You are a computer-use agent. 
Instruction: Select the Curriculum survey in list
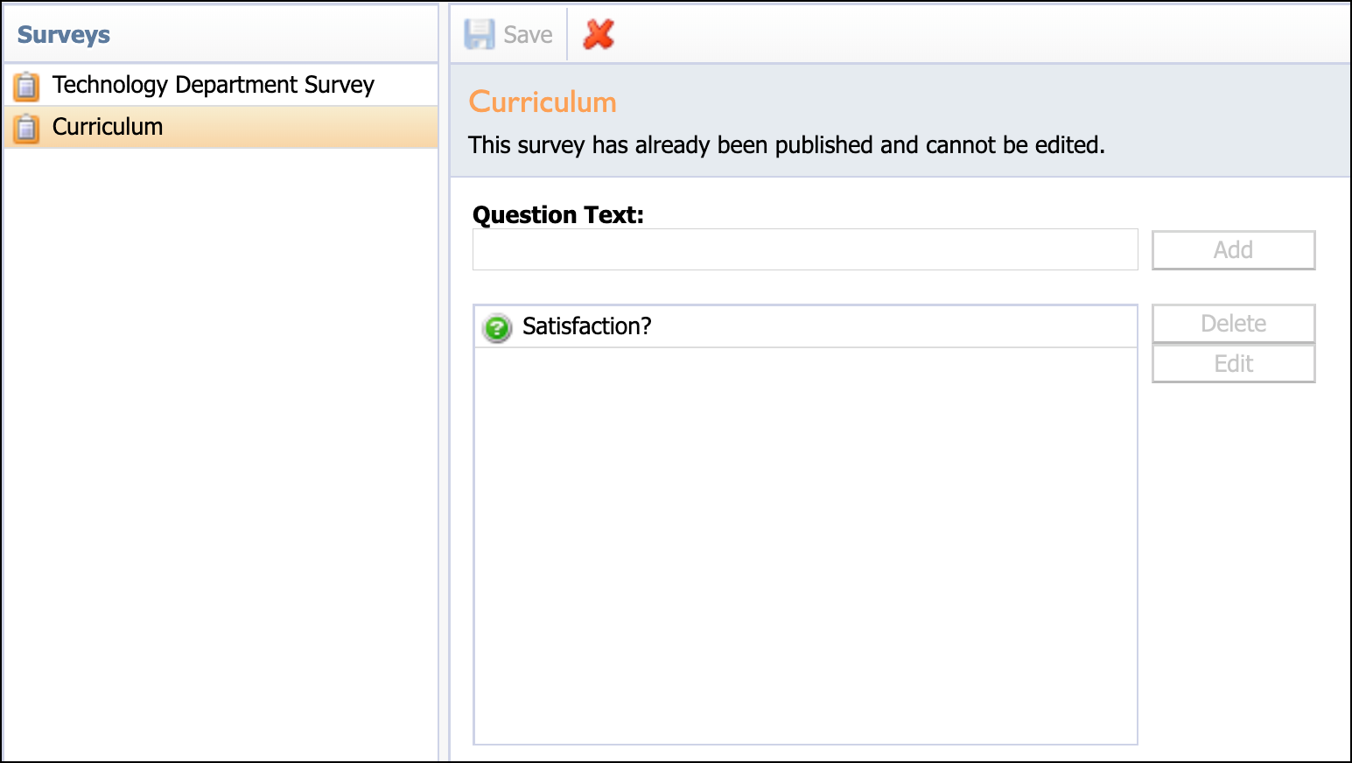[x=221, y=127]
